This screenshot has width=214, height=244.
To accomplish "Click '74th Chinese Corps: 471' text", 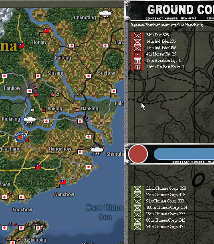I will click(166, 226).
